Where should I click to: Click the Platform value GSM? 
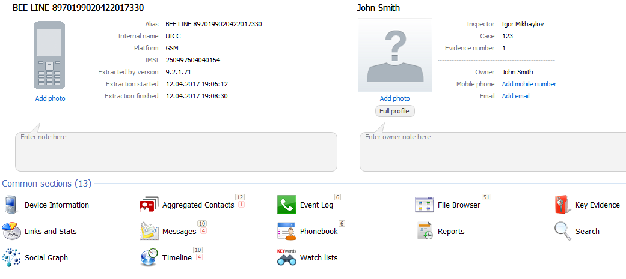coord(172,48)
